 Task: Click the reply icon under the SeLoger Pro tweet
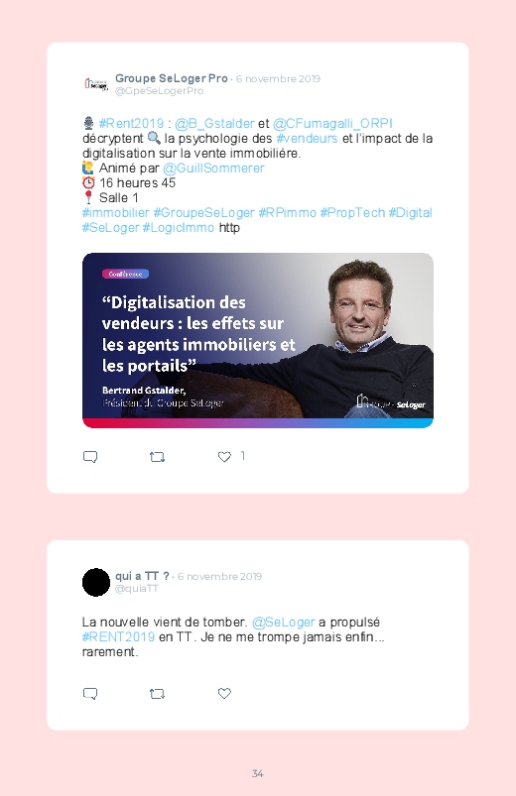[x=90, y=457]
